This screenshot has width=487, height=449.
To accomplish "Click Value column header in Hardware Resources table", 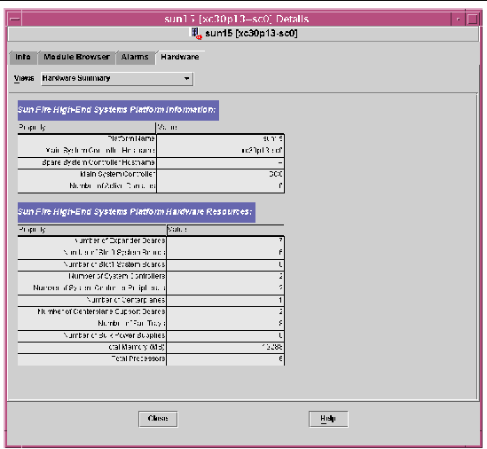I will (225, 230).
